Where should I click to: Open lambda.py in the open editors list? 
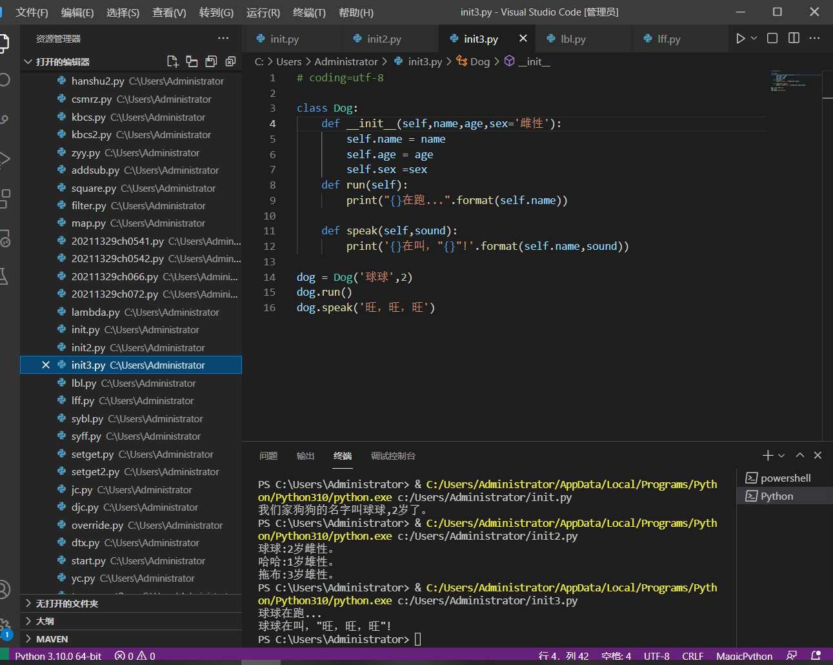click(95, 312)
